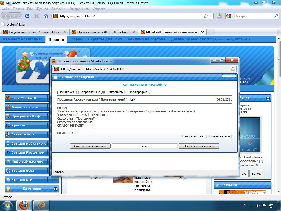
Task: Open Реклама на портале navigation link
Action: [x=147, y=39]
